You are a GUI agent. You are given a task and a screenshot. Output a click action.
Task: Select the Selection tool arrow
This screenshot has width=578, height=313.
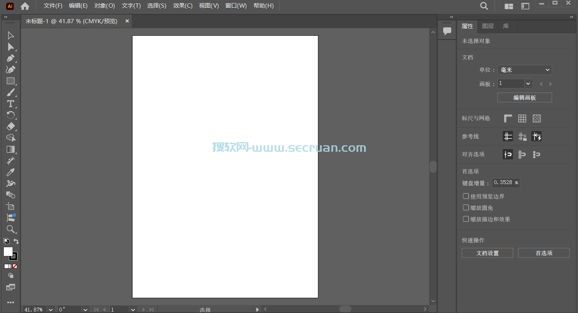11,35
